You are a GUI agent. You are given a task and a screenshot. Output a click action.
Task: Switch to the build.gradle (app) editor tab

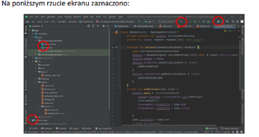(x=144, y=26)
